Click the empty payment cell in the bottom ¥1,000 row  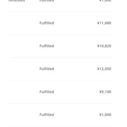click(23, 115)
